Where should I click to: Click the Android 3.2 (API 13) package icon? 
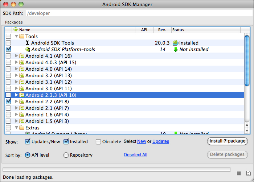22,75
